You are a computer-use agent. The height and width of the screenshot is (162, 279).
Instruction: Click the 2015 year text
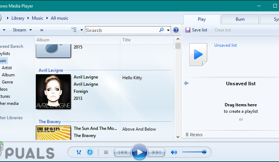[78, 47]
